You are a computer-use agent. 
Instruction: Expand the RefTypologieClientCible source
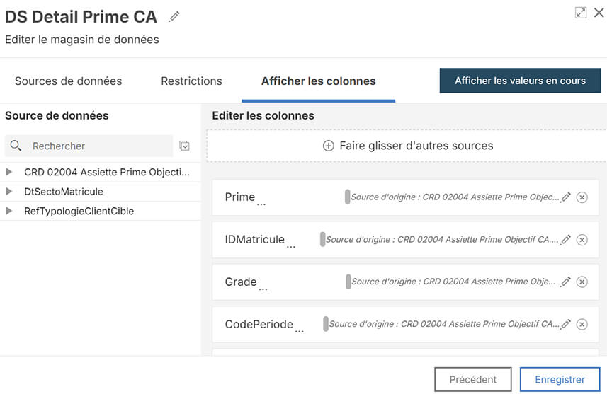[x=9, y=211]
